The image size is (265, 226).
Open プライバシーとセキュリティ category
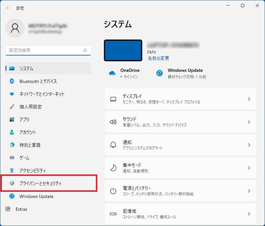pyautogui.click(x=49, y=183)
